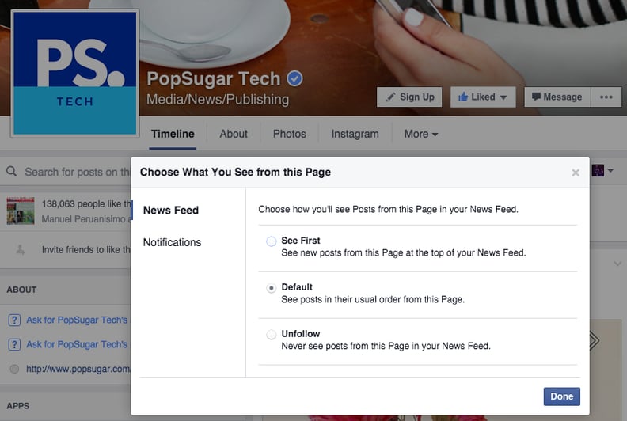Viewport: 627px width, 421px height.
Task: Click the first question mark icon under About
Action: click(14, 320)
